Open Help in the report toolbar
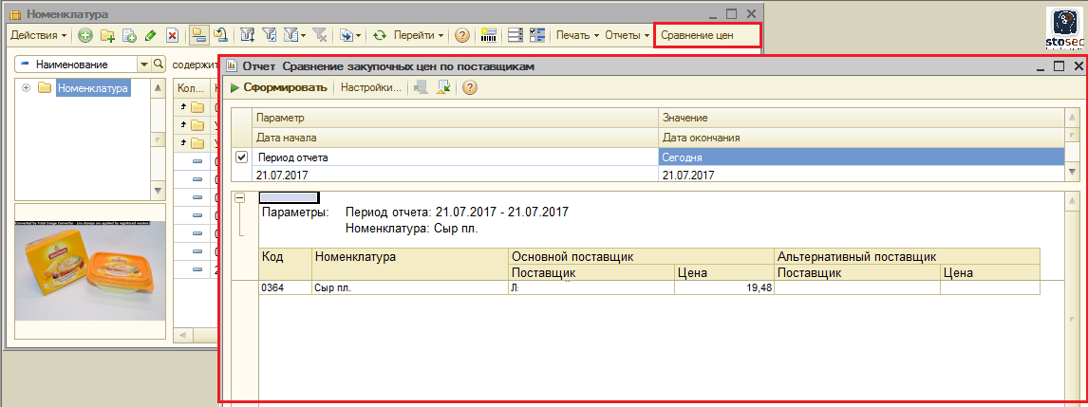Screen dimensions: 1088x407 (x=469, y=87)
